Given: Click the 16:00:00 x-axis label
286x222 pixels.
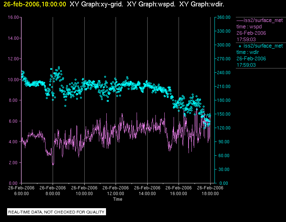Looking at the screenshot, I should [179, 194].
